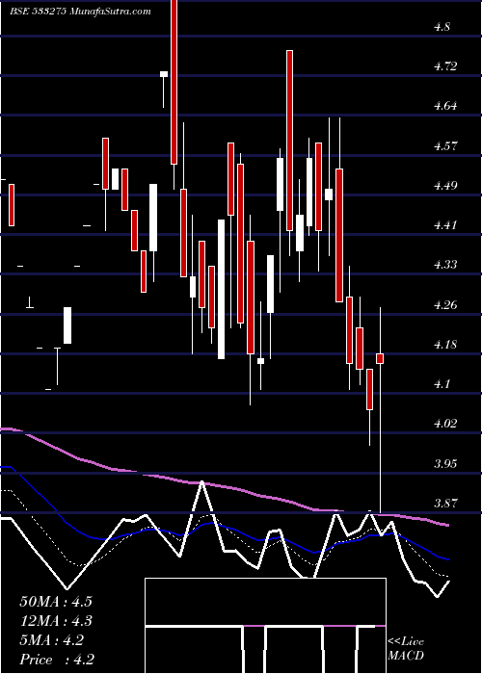
Task: Click inside the MACD indicator box
Action: [265, 626]
